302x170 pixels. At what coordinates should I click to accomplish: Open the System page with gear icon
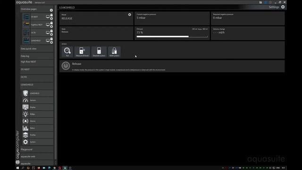coord(38,142)
